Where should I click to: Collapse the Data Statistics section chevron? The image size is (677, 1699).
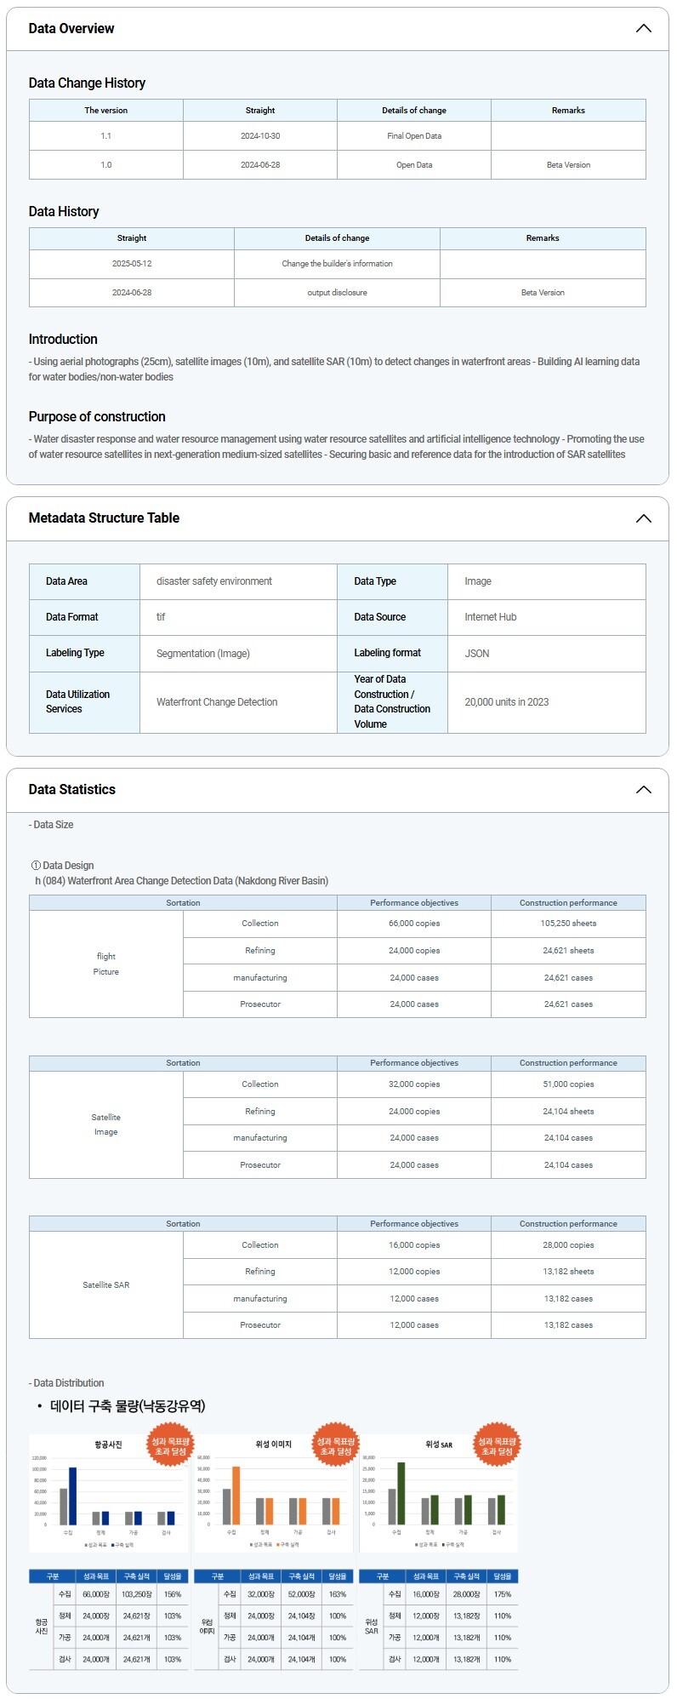point(643,790)
